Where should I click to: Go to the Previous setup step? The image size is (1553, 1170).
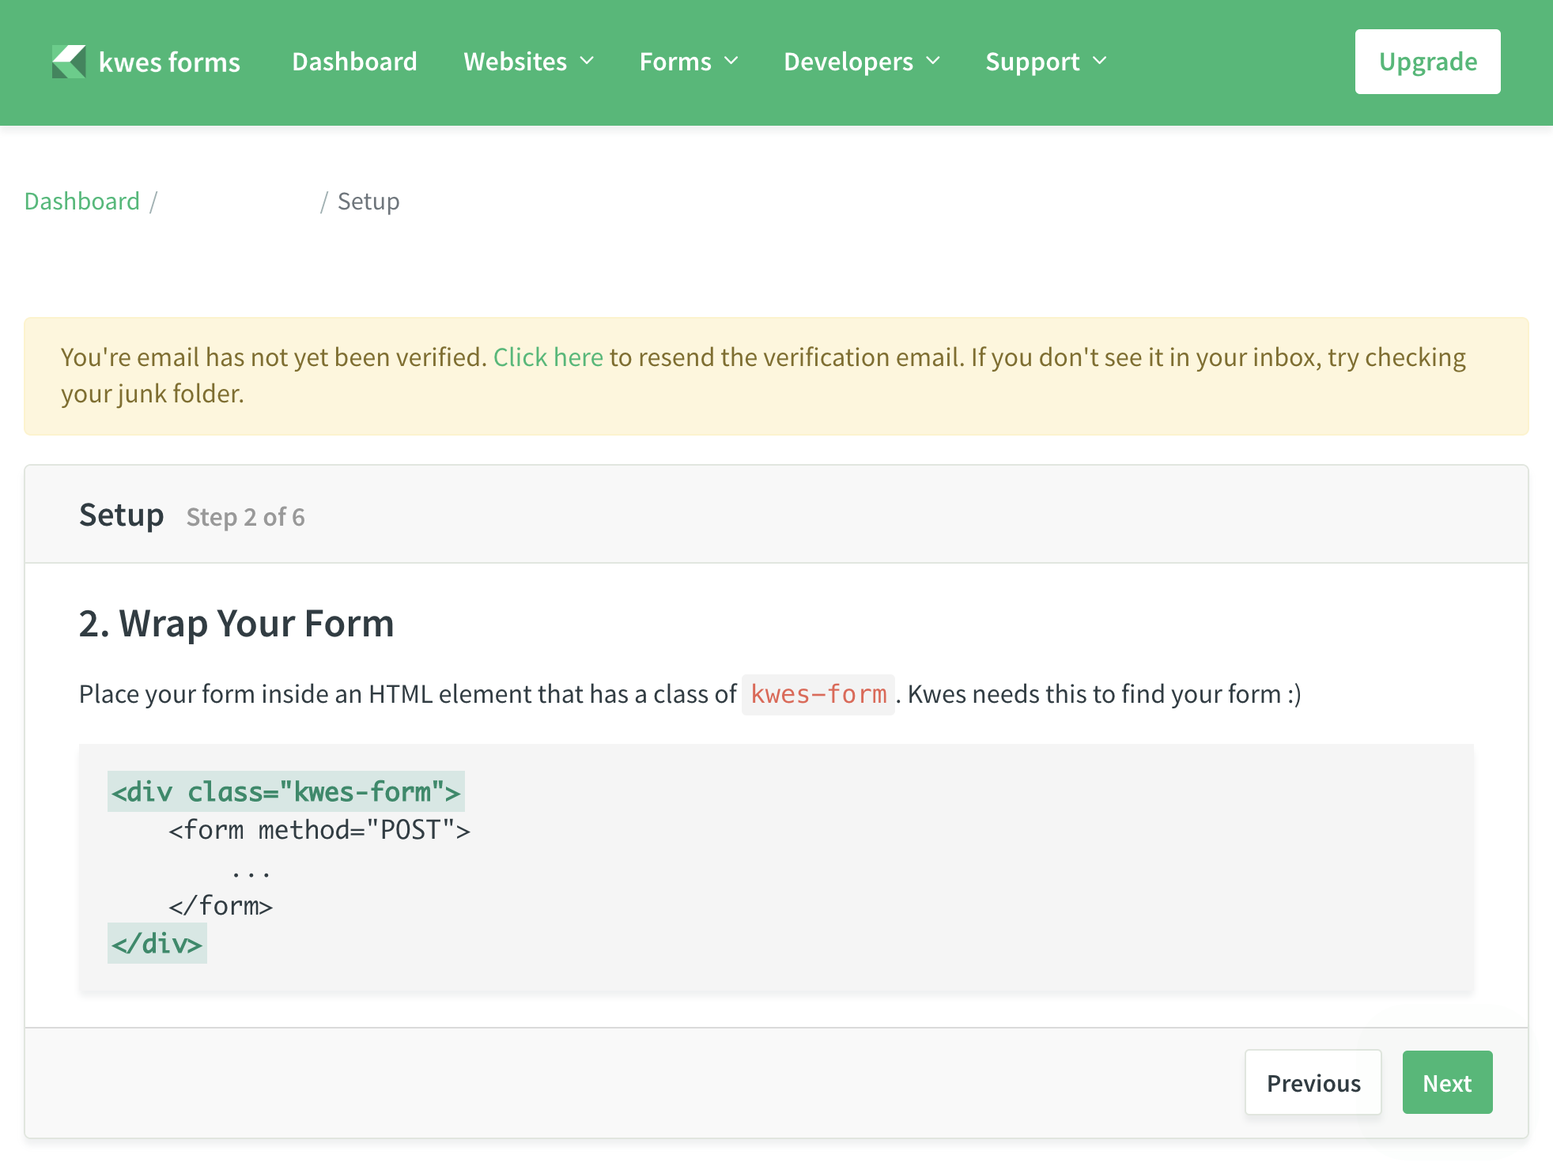point(1313,1082)
